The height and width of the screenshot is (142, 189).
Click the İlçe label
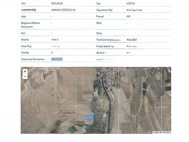tap(98, 4)
